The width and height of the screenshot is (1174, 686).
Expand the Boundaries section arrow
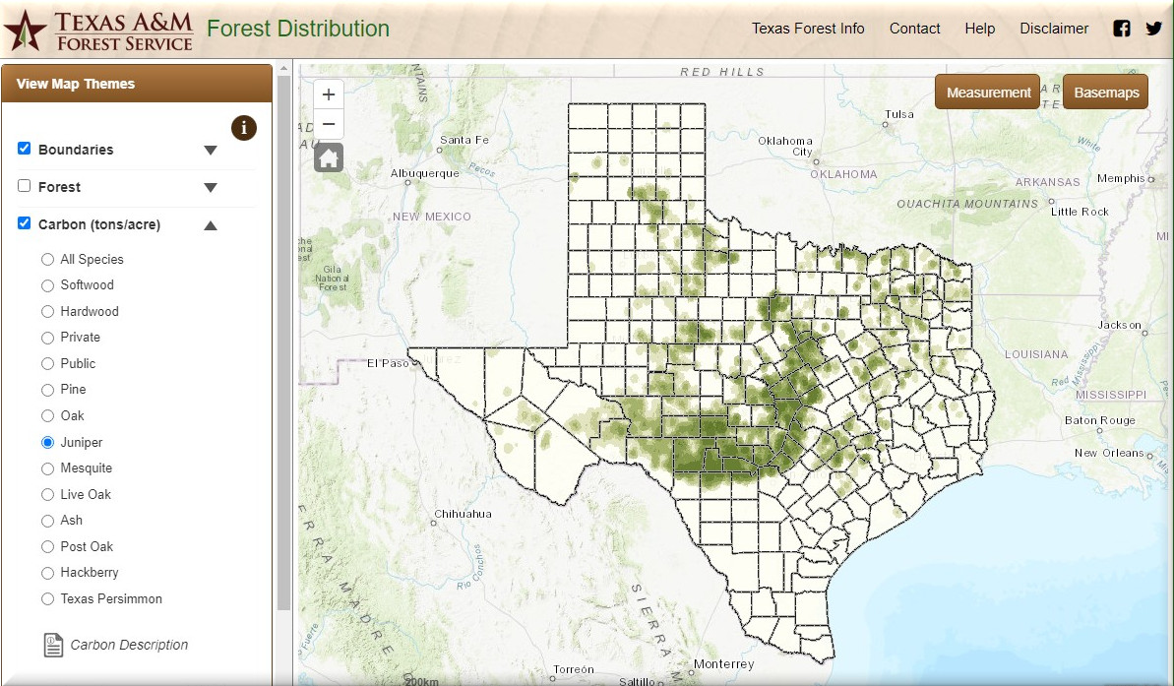pyautogui.click(x=210, y=151)
